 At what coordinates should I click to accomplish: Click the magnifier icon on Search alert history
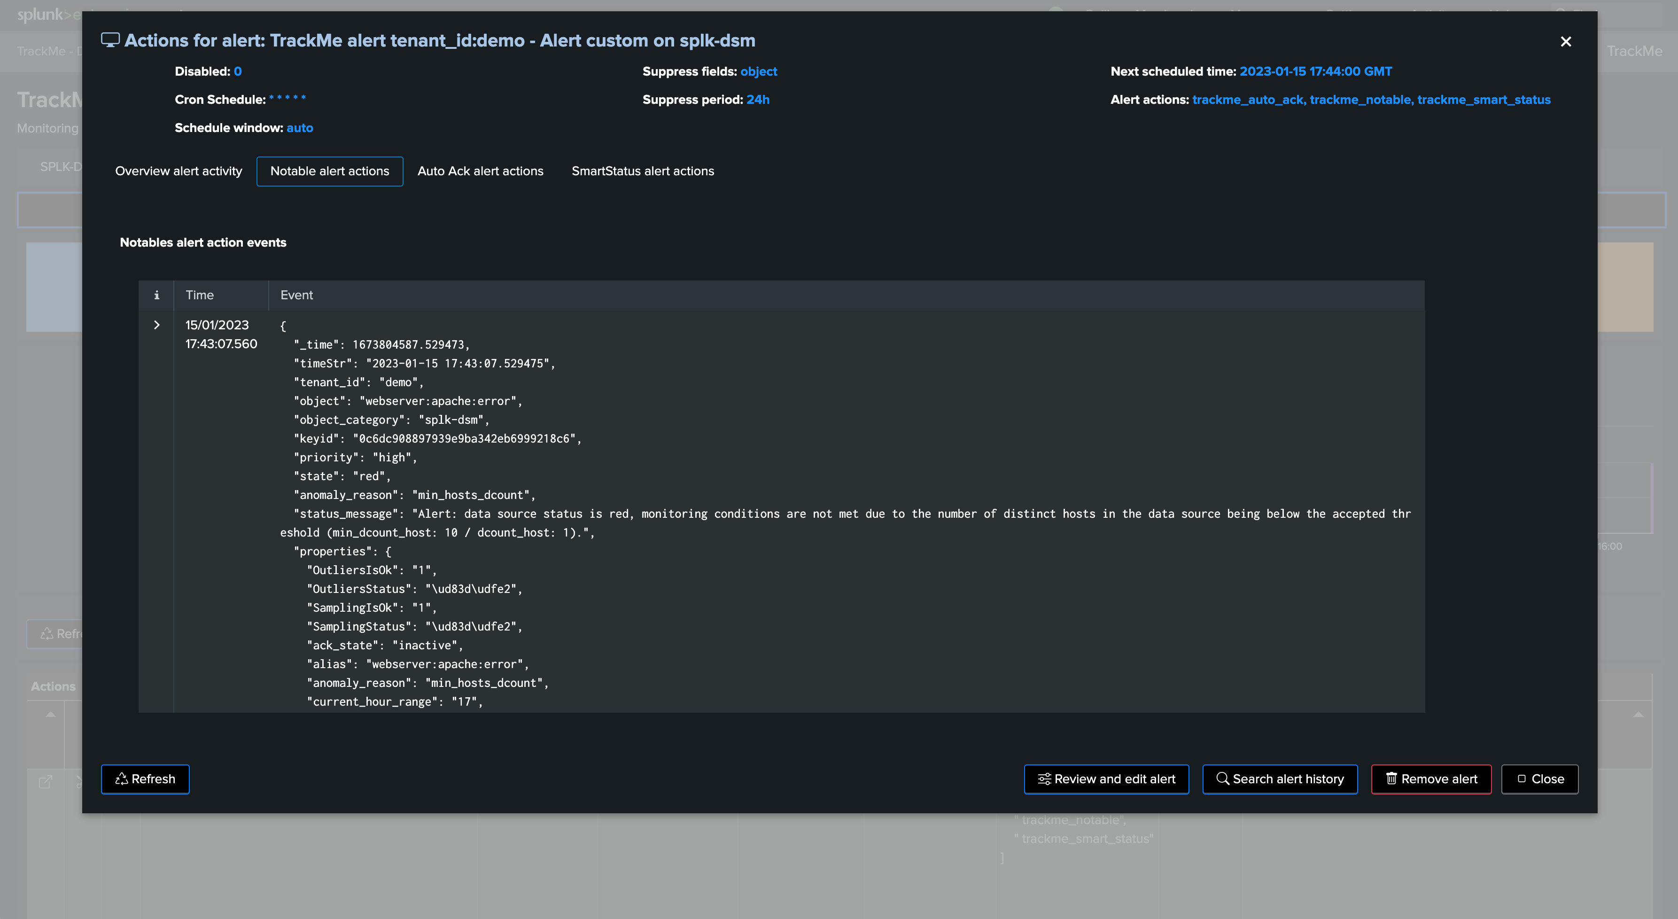click(1223, 779)
